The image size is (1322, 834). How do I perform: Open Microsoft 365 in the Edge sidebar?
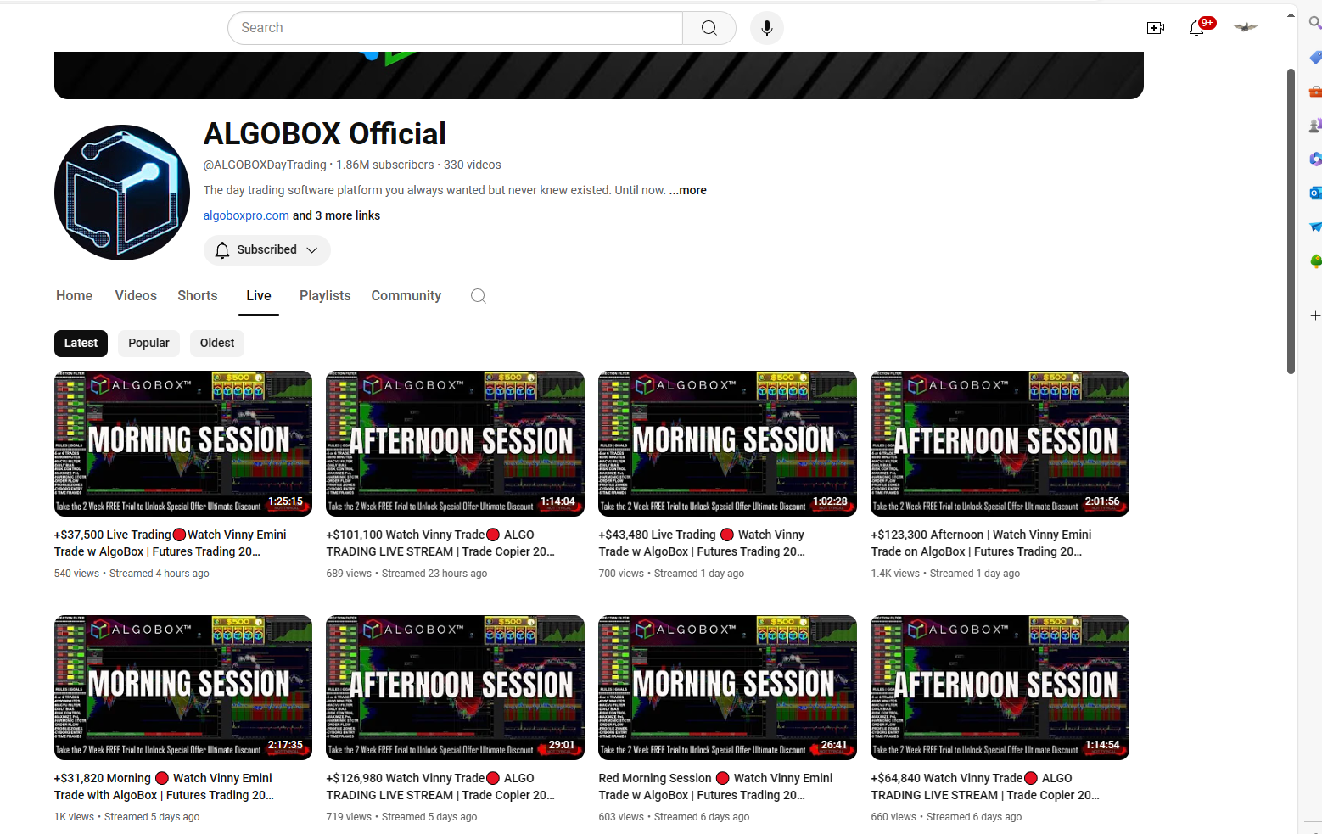[x=1314, y=159]
